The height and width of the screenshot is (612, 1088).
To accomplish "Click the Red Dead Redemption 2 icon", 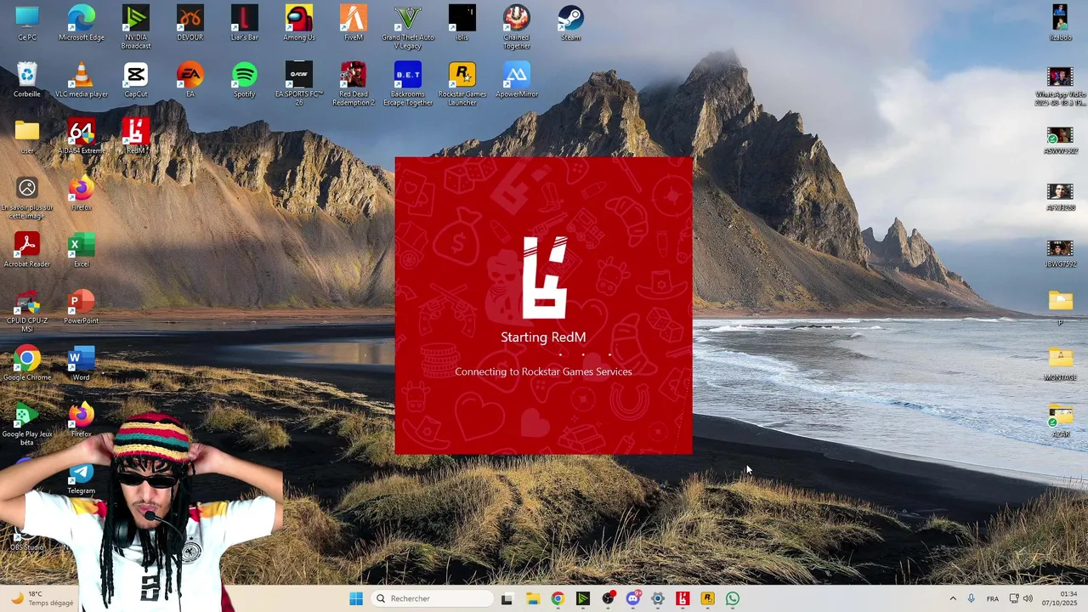I will pos(354,84).
